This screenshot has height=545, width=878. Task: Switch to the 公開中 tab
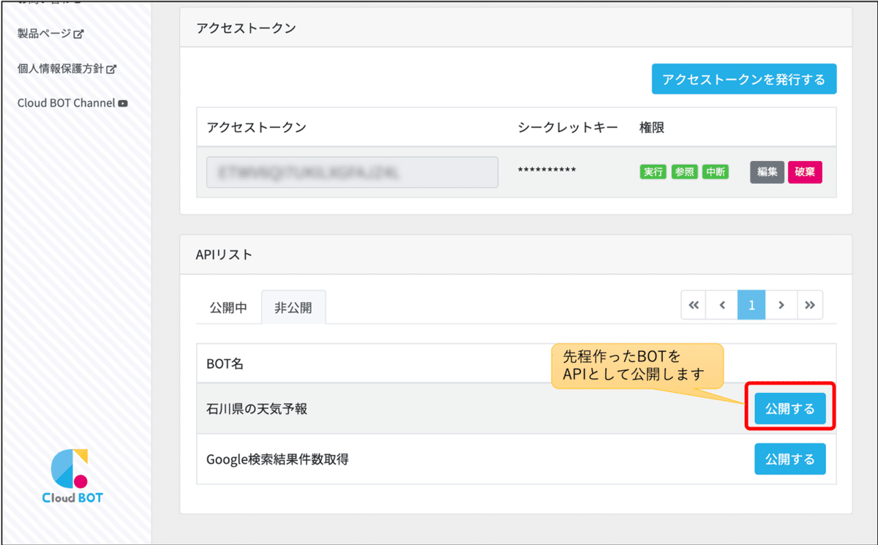[229, 308]
